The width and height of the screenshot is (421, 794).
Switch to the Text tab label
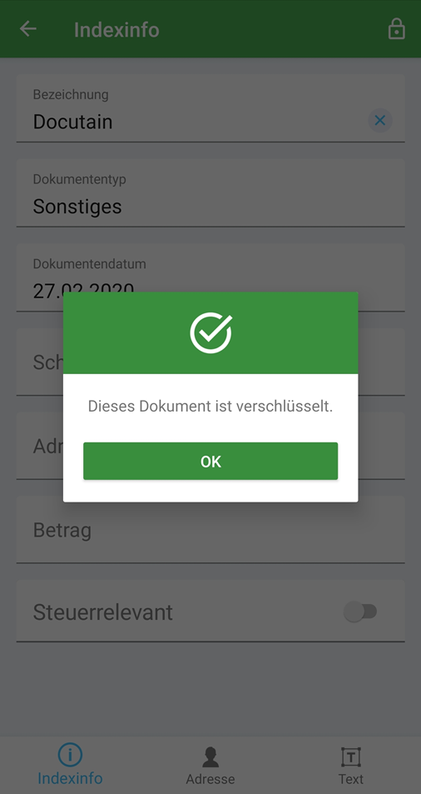point(351,779)
